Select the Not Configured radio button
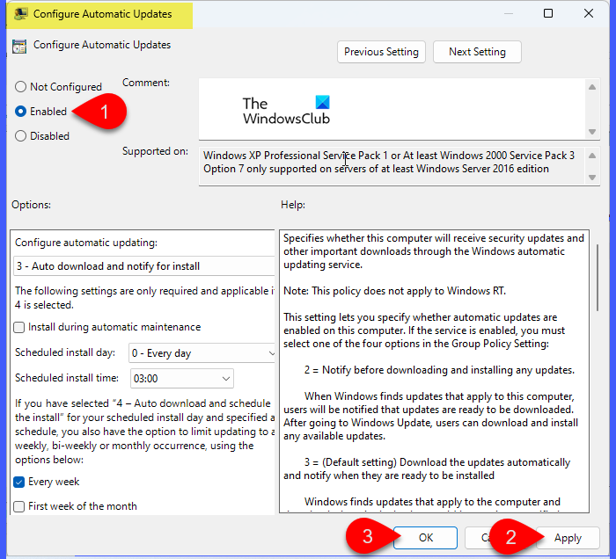 [21, 87]
